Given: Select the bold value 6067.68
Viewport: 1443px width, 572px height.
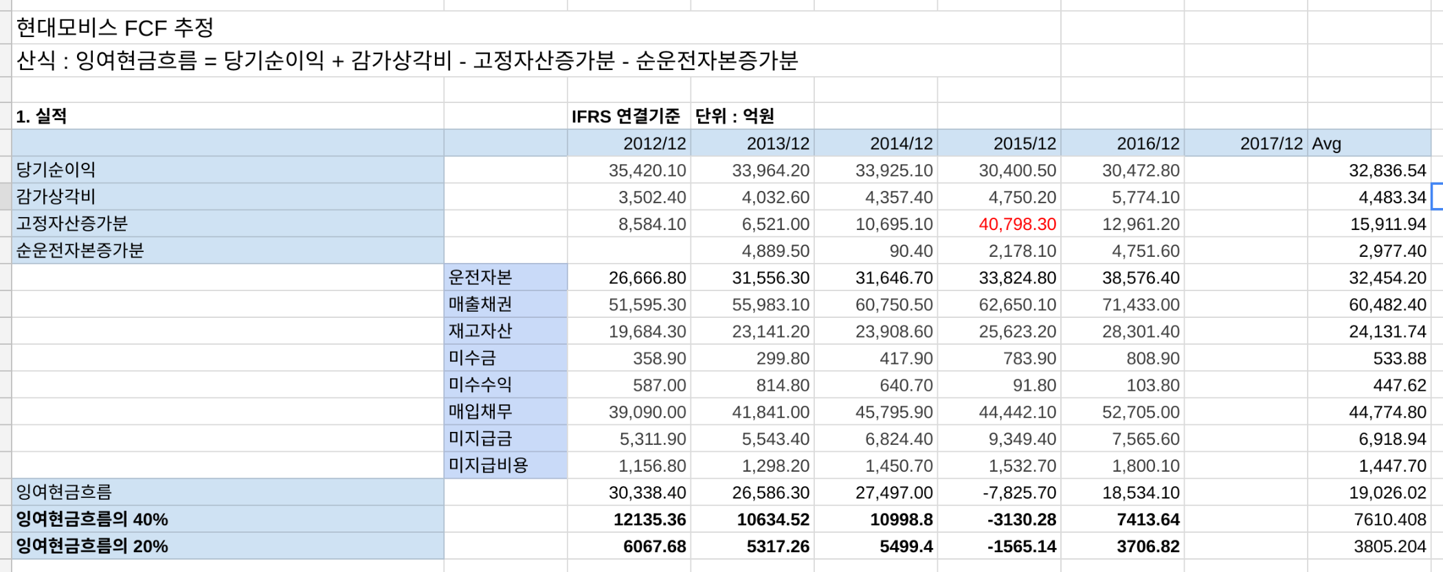Looking at the screenshot, I should 629,546.
